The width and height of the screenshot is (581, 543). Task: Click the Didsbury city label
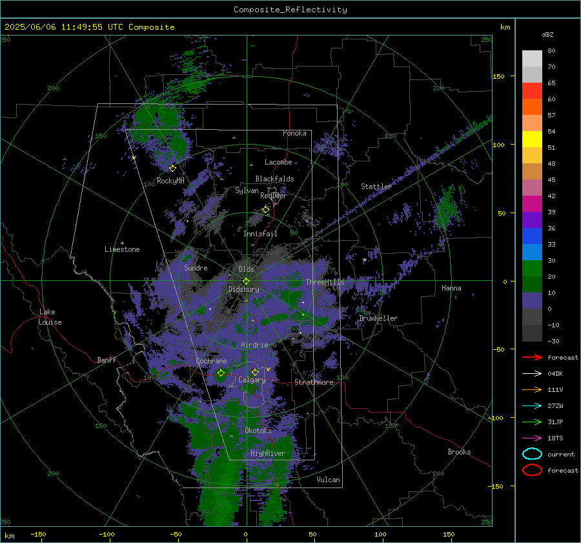(x=243, y=289)
